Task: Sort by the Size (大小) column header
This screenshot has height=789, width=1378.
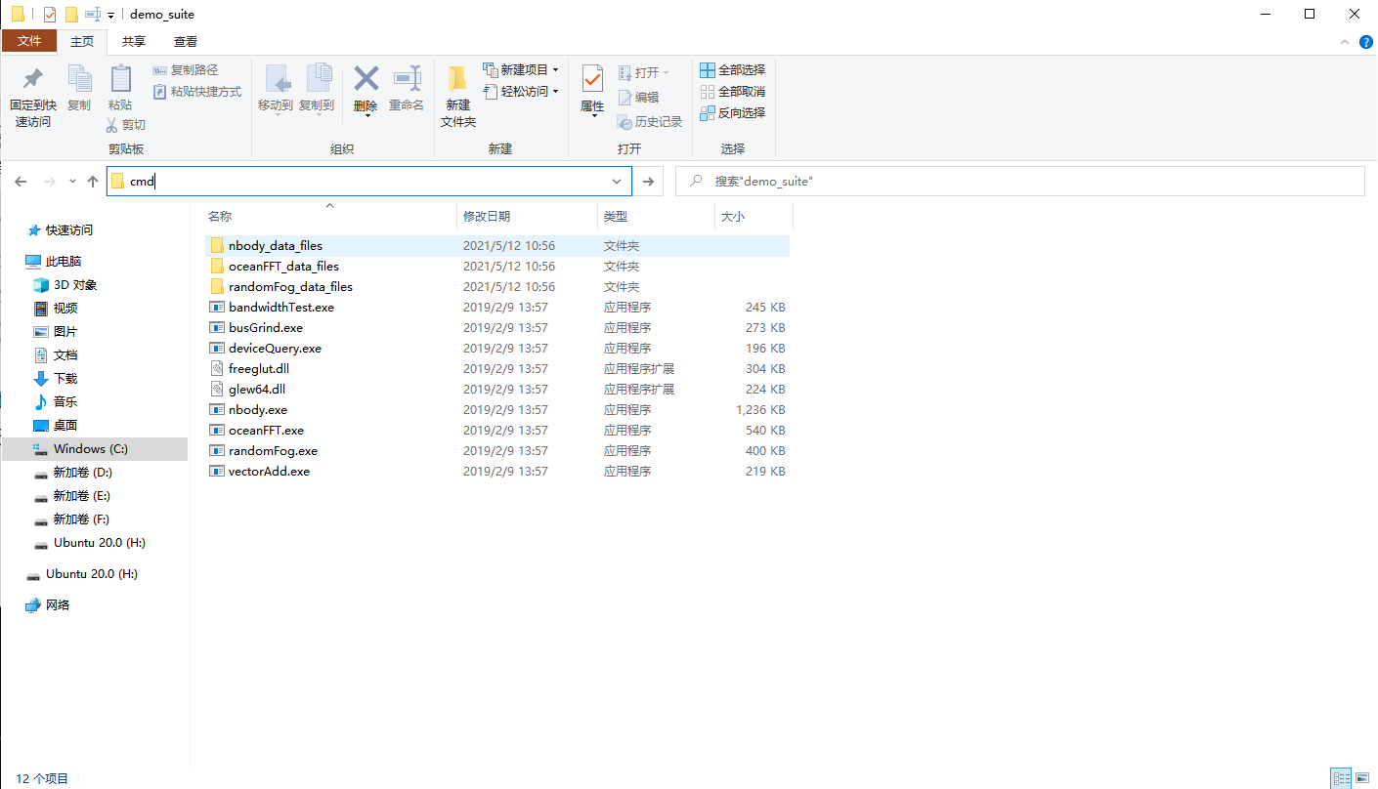Action: pyautogui.click(x=733, y=217)
